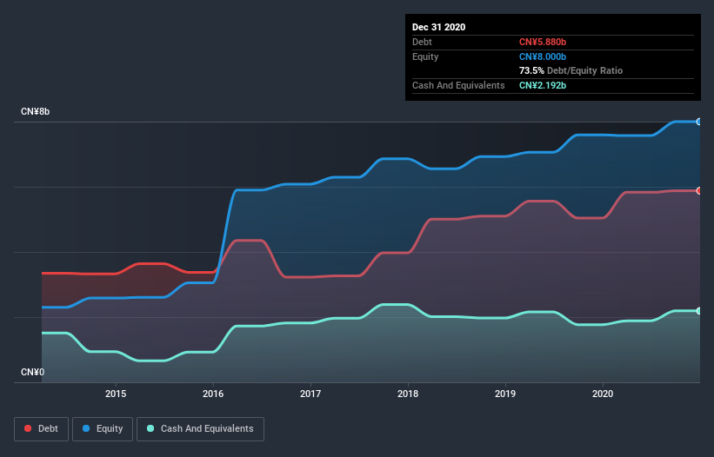Click the CN¥2.192b cash value

point(543,85)
